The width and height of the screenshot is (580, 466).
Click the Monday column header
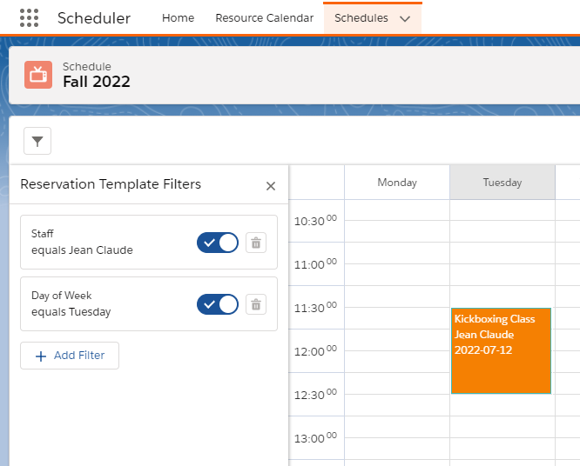click(x=397, y=183)
